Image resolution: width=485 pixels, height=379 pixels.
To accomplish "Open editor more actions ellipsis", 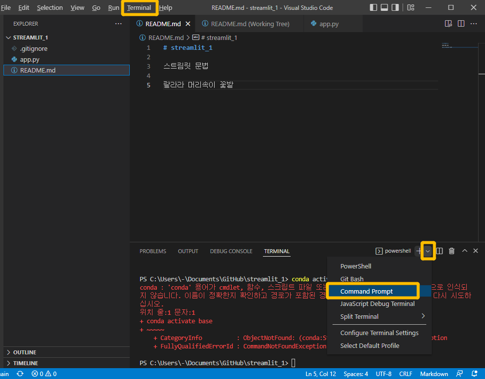I will pos(474,24).
